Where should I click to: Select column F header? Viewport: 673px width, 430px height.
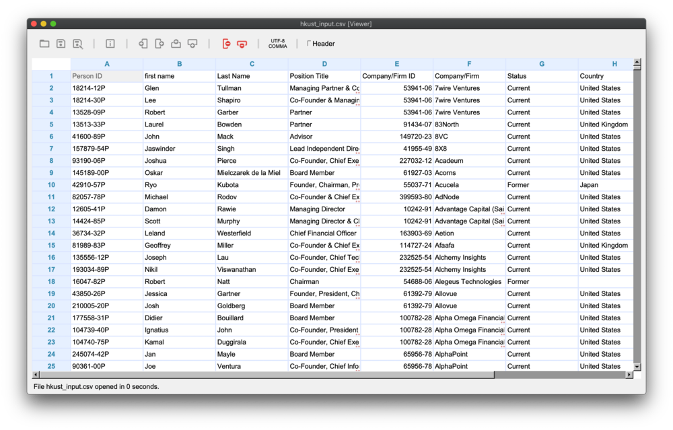click(x=469, y=64)
